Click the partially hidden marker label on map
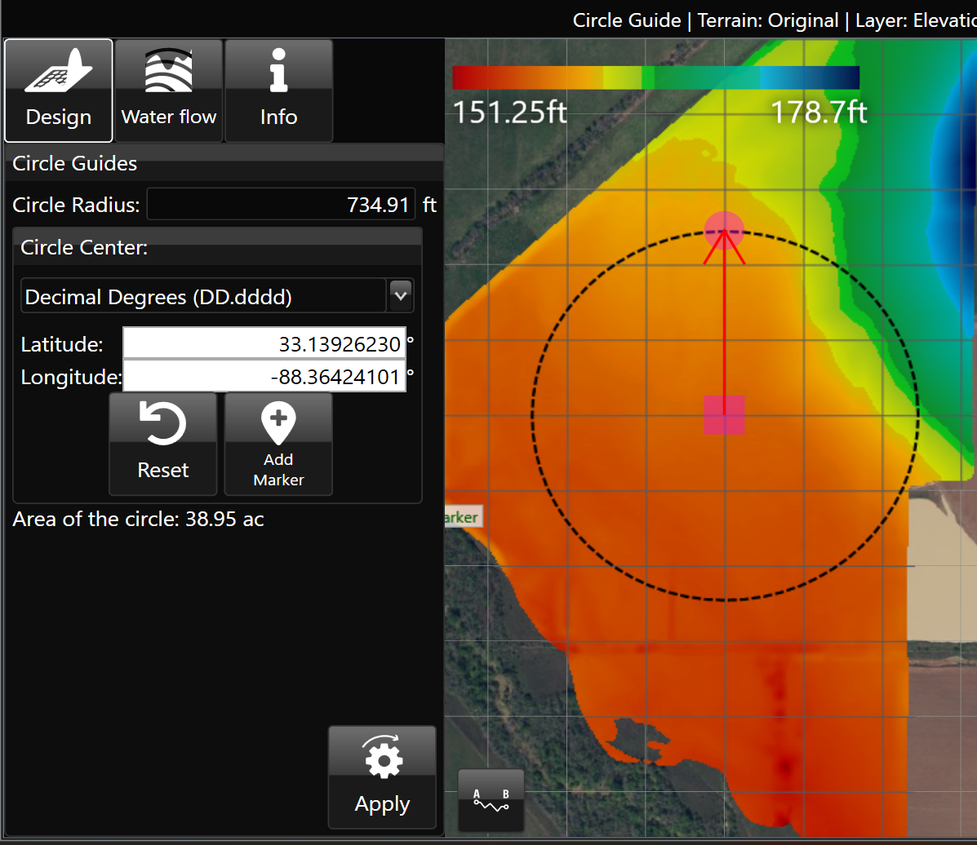The width and height of the screenshot is (977, 845). coord(463,517)
